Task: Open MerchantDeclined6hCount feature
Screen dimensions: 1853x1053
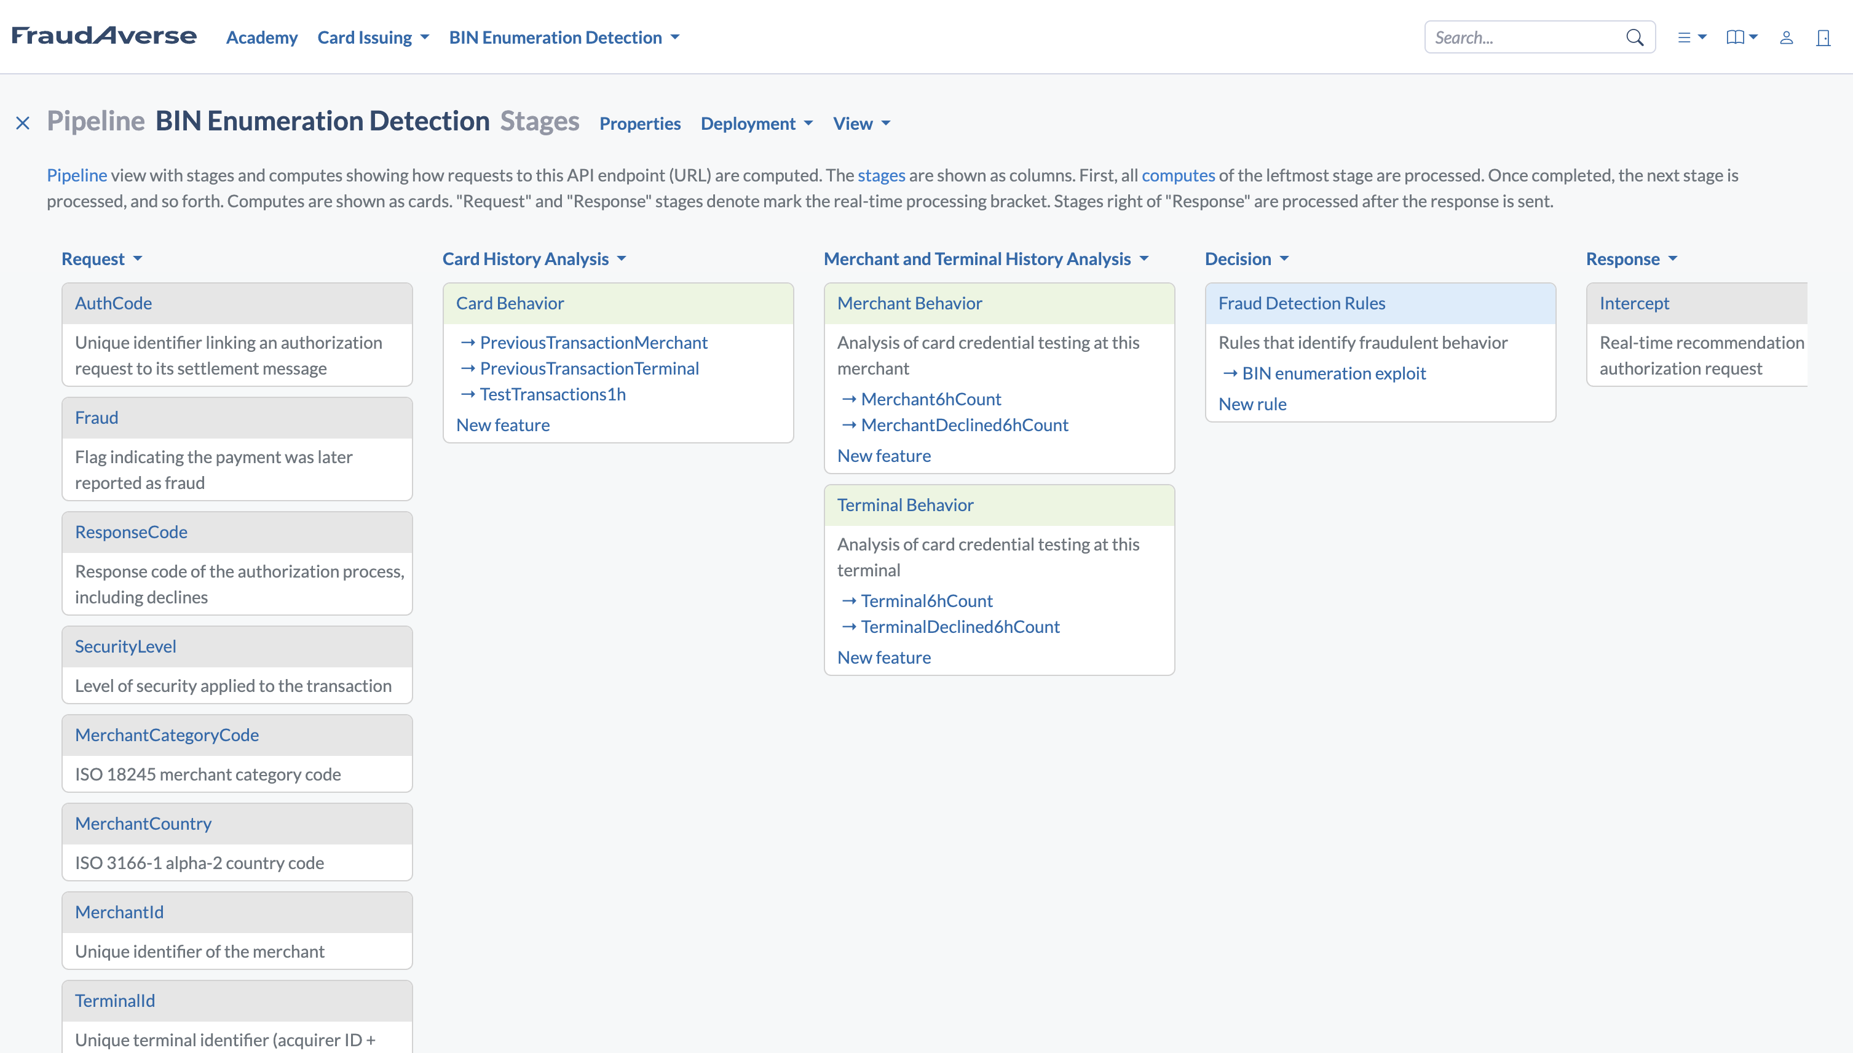Action: (964, 424)
